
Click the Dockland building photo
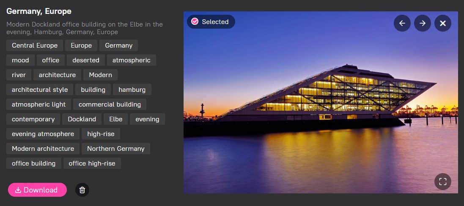click(x=321, y=102)
